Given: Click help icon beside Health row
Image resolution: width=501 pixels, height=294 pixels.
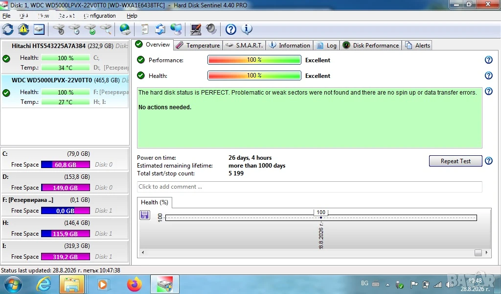Looking at the screenshot, I should point(489,75).
